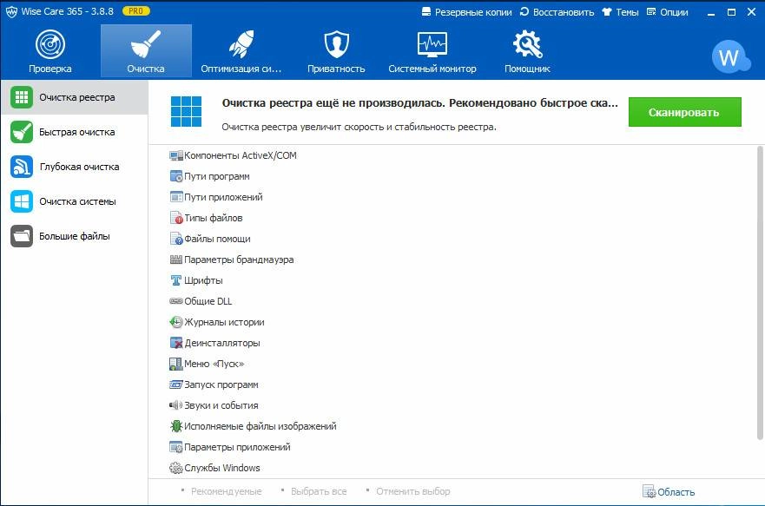Viewport: 765px width, 506px height.
Task: Select the Параметры брандмауэра entry text
Action: click(239, 260)
